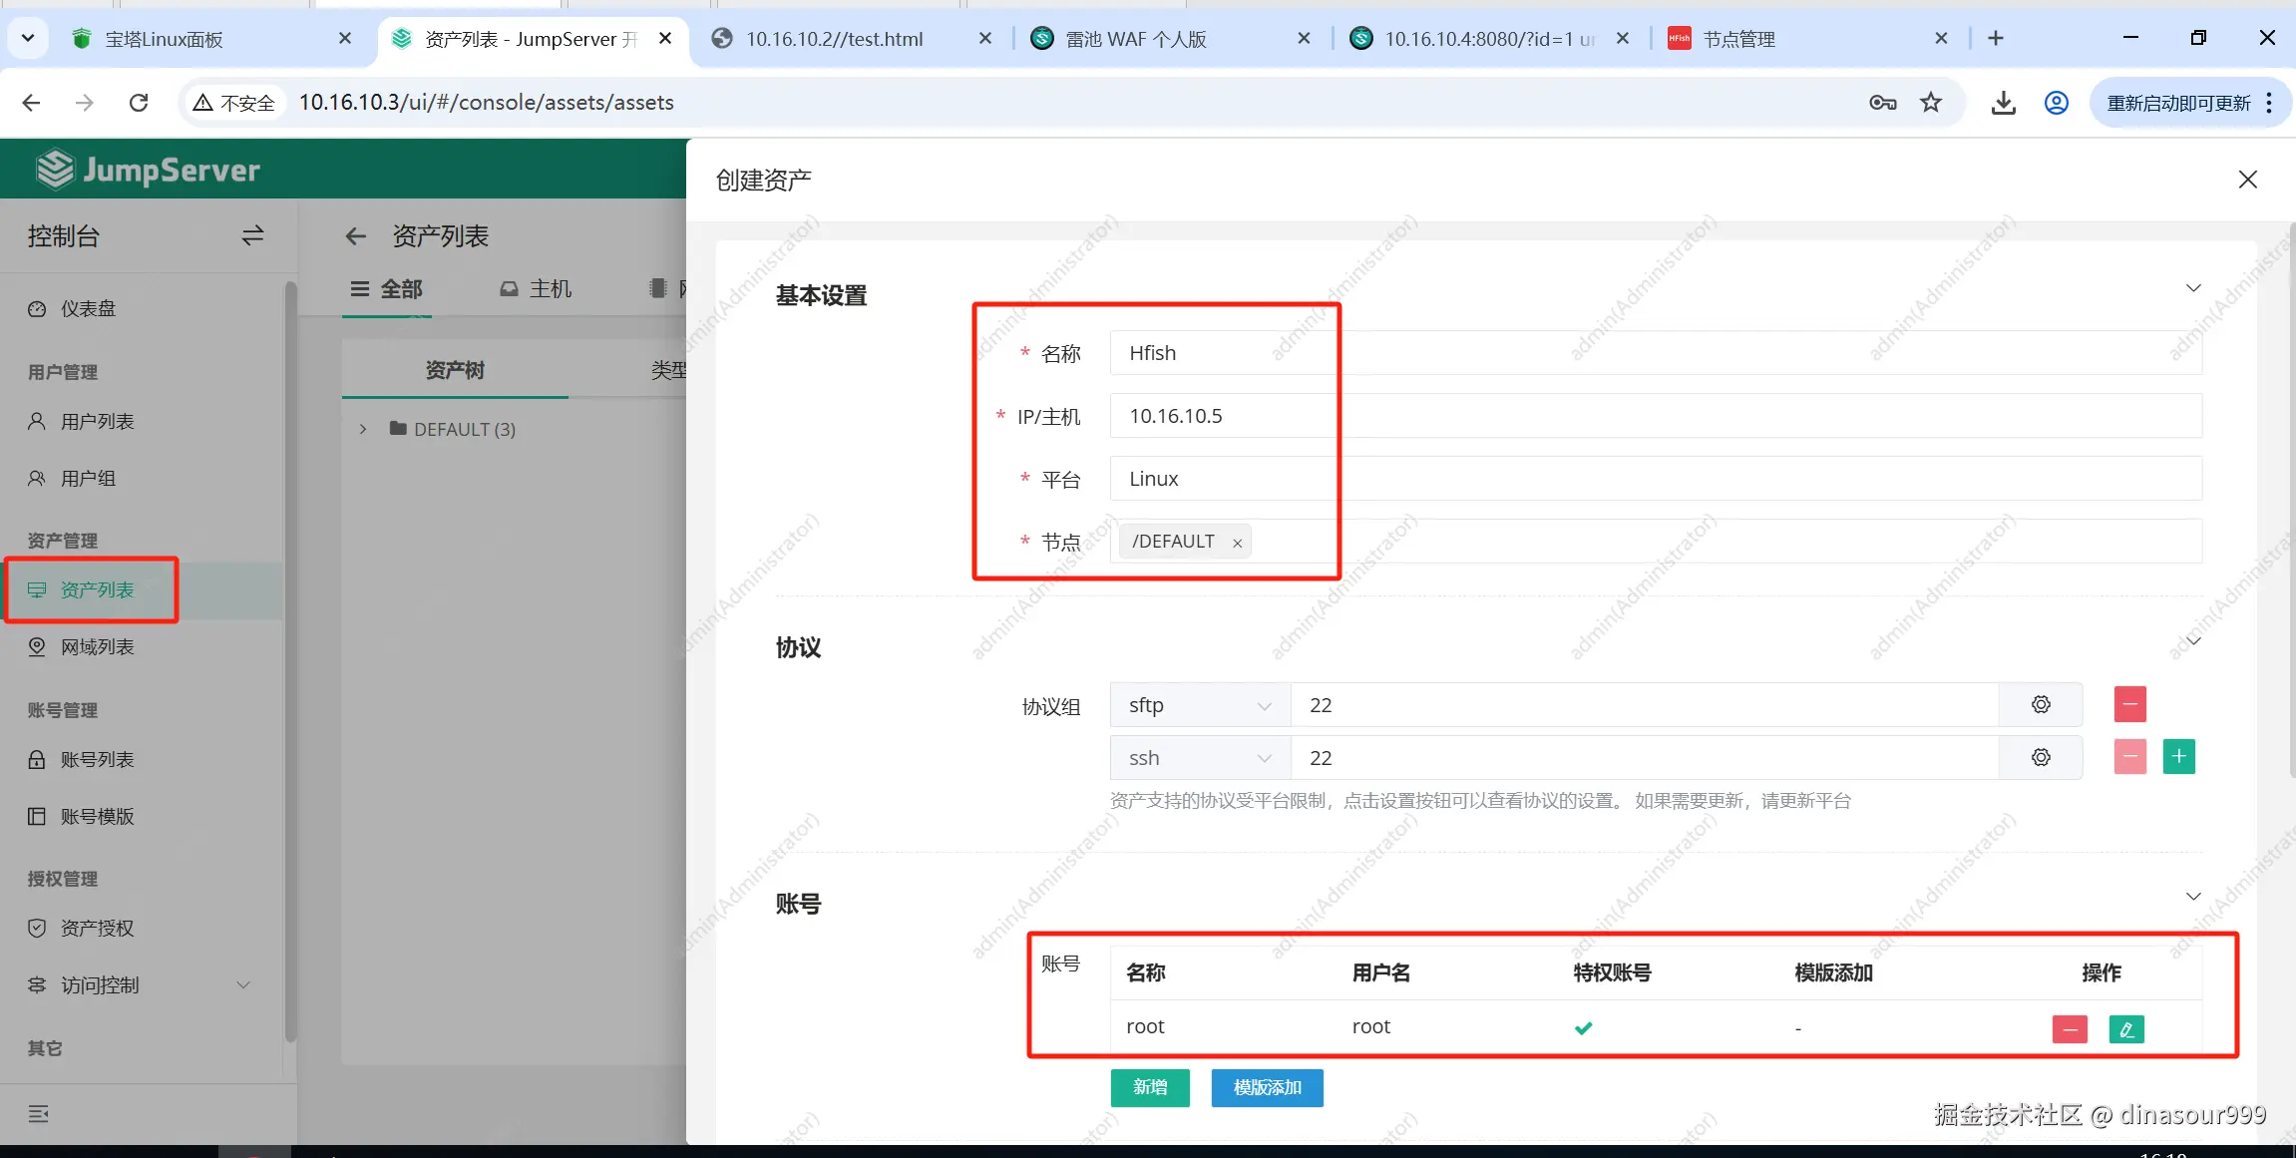The height and width of the screenshot is (1158, 2296).
Task: Click the green 新增 button
Action: (1149, 1087)
